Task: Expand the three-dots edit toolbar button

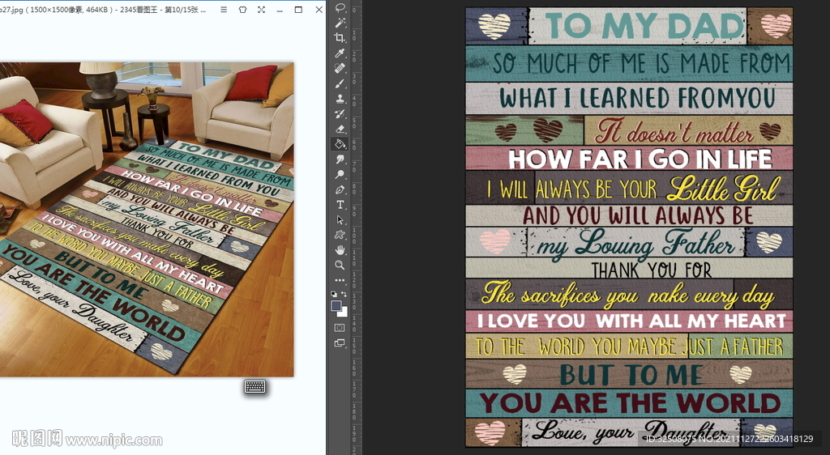Action: click(x=340, y=280)
